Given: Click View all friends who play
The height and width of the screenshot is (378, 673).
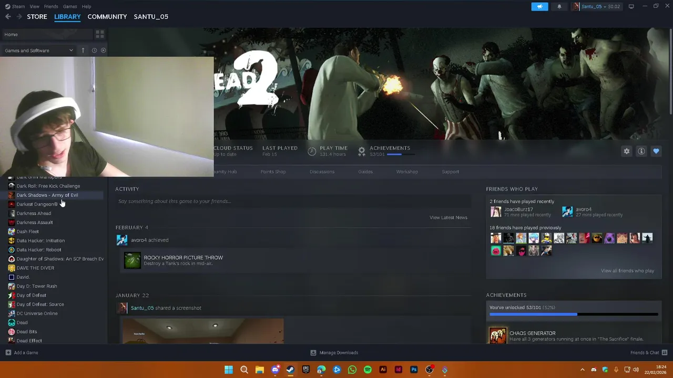Looking at the screenshot, I should point(627,271).
